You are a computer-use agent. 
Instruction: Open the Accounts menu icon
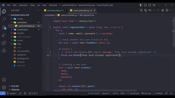coord(4,80)
